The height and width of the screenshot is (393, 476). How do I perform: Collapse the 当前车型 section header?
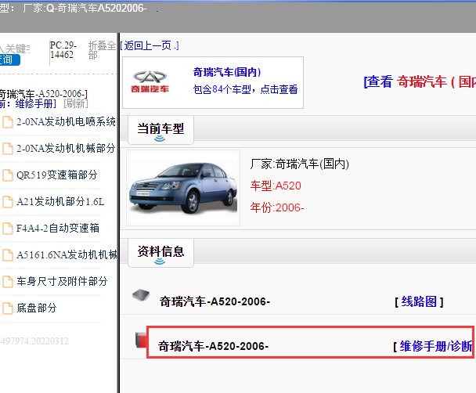pos(160,130)
